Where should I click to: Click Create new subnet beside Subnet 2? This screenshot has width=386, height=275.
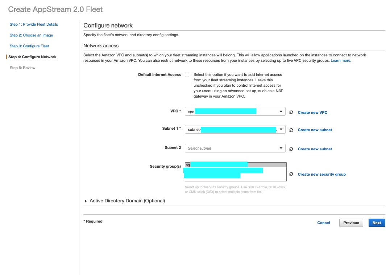315,149
